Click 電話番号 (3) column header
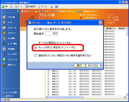This screenshot has height=102, width=129. pos(111,28)
